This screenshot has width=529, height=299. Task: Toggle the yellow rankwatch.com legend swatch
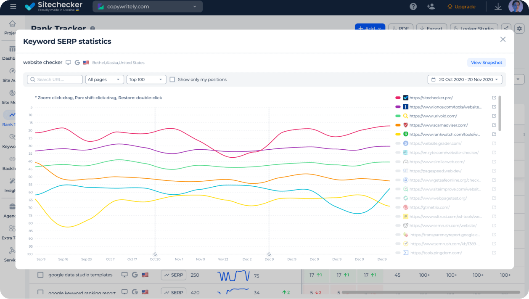[398, 134]
